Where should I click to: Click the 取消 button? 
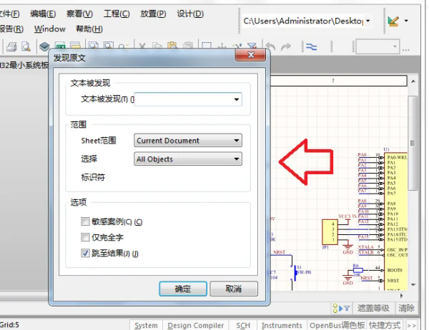(234, 289)
